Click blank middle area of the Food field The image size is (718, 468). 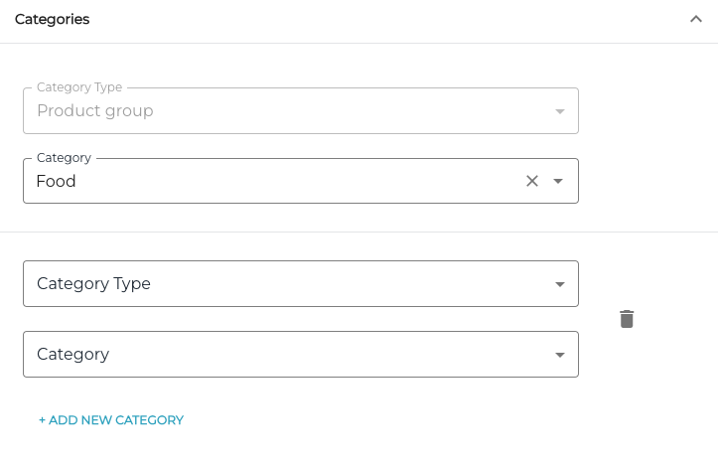pos(298,182)
